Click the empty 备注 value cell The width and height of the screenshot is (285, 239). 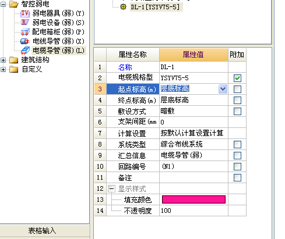(x=193, y=177)
